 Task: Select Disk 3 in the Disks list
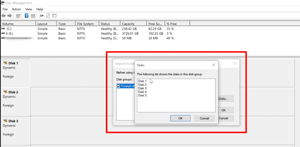[142, 88]
